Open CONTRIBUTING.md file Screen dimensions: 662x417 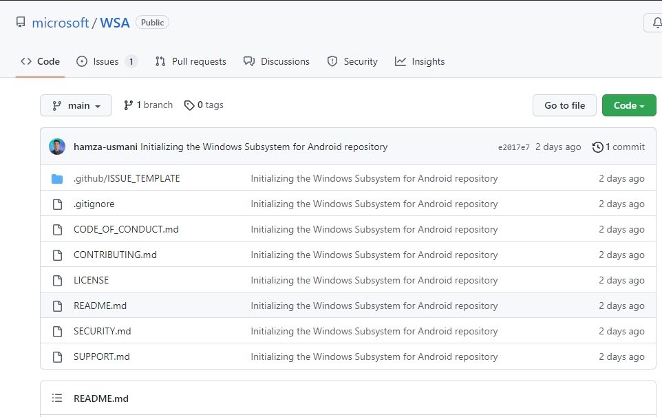[115, 255]
